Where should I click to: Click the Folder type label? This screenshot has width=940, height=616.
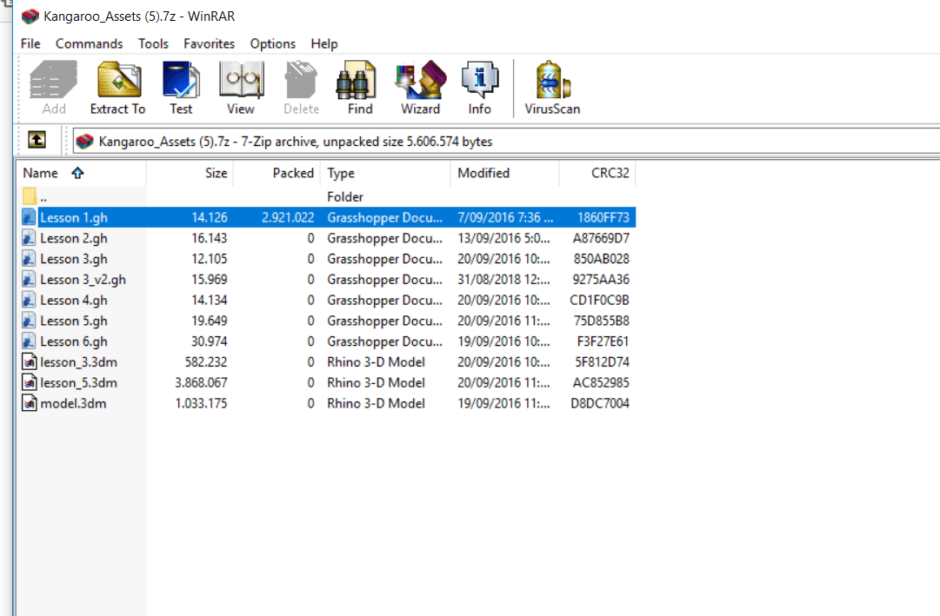(x=345, y=196)
